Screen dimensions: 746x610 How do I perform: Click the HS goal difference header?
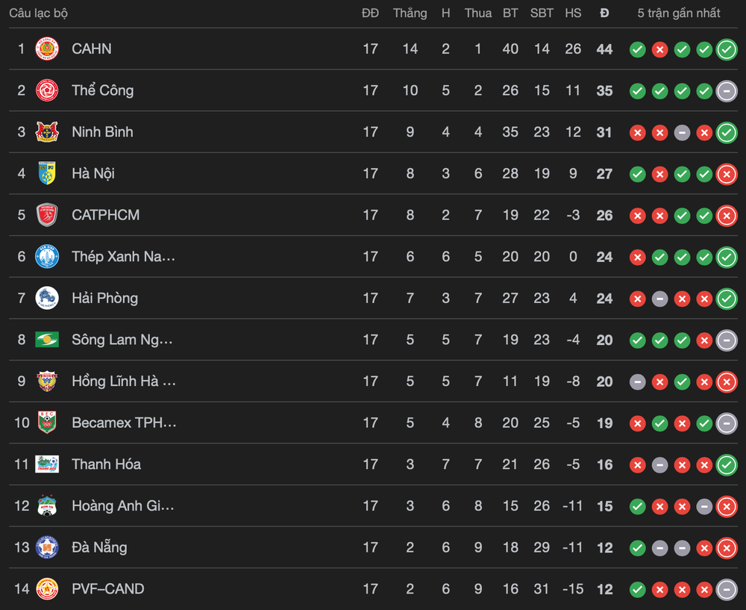[x=573, y=13]
